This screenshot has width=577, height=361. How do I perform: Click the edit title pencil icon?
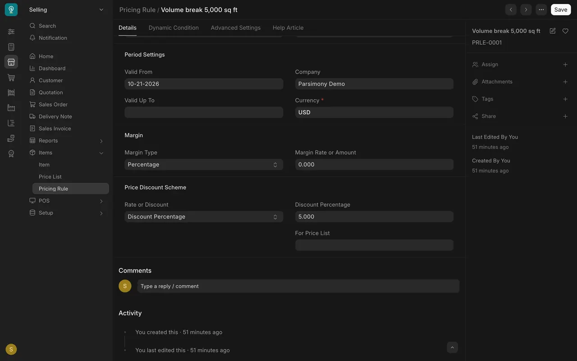tap(553, 31)
